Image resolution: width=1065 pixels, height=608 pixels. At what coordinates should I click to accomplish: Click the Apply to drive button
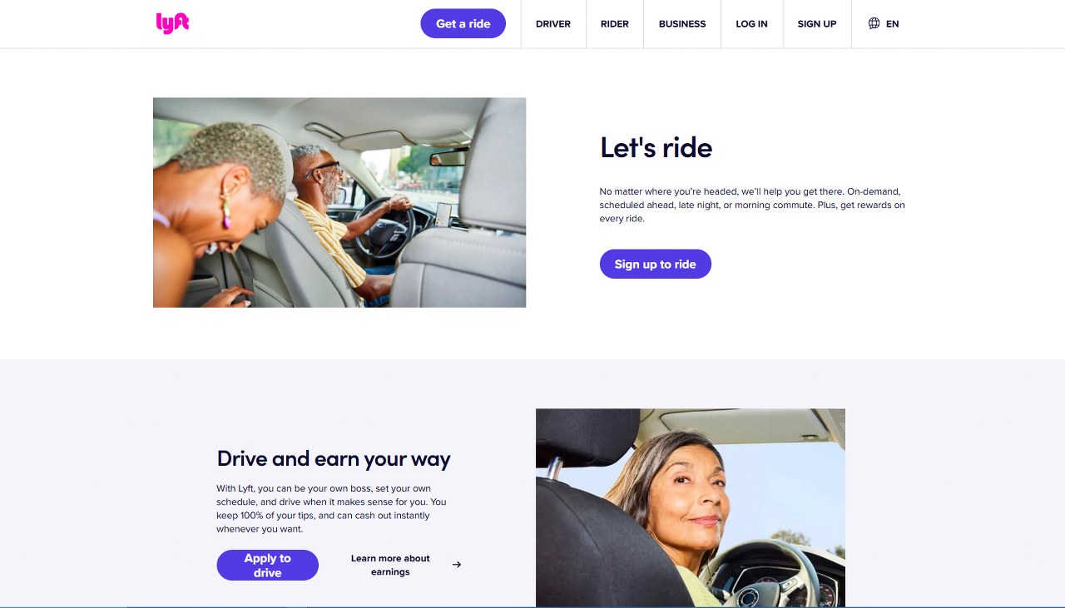(x=268, y=566)
